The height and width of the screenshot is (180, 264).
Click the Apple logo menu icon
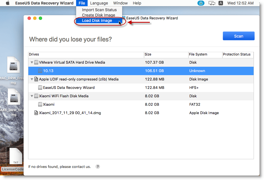click(8, 3)
